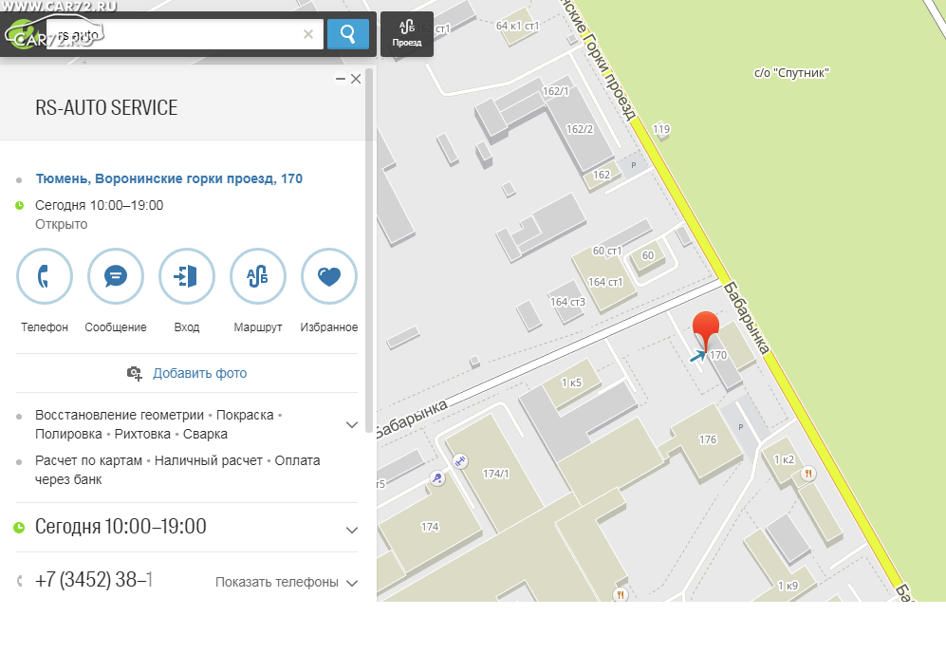
Task: Add to favorites with the Избранное heart
Action: (x=329, y=276)
